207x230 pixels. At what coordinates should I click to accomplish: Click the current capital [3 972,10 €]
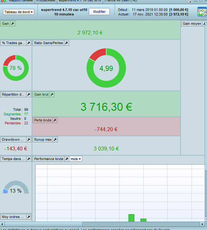(x=179, y=14)
